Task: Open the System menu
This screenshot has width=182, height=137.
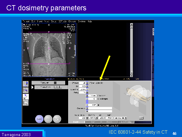Action: [81, 21]
